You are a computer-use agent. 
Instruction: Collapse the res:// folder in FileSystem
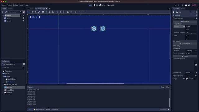tap(2, 74)
